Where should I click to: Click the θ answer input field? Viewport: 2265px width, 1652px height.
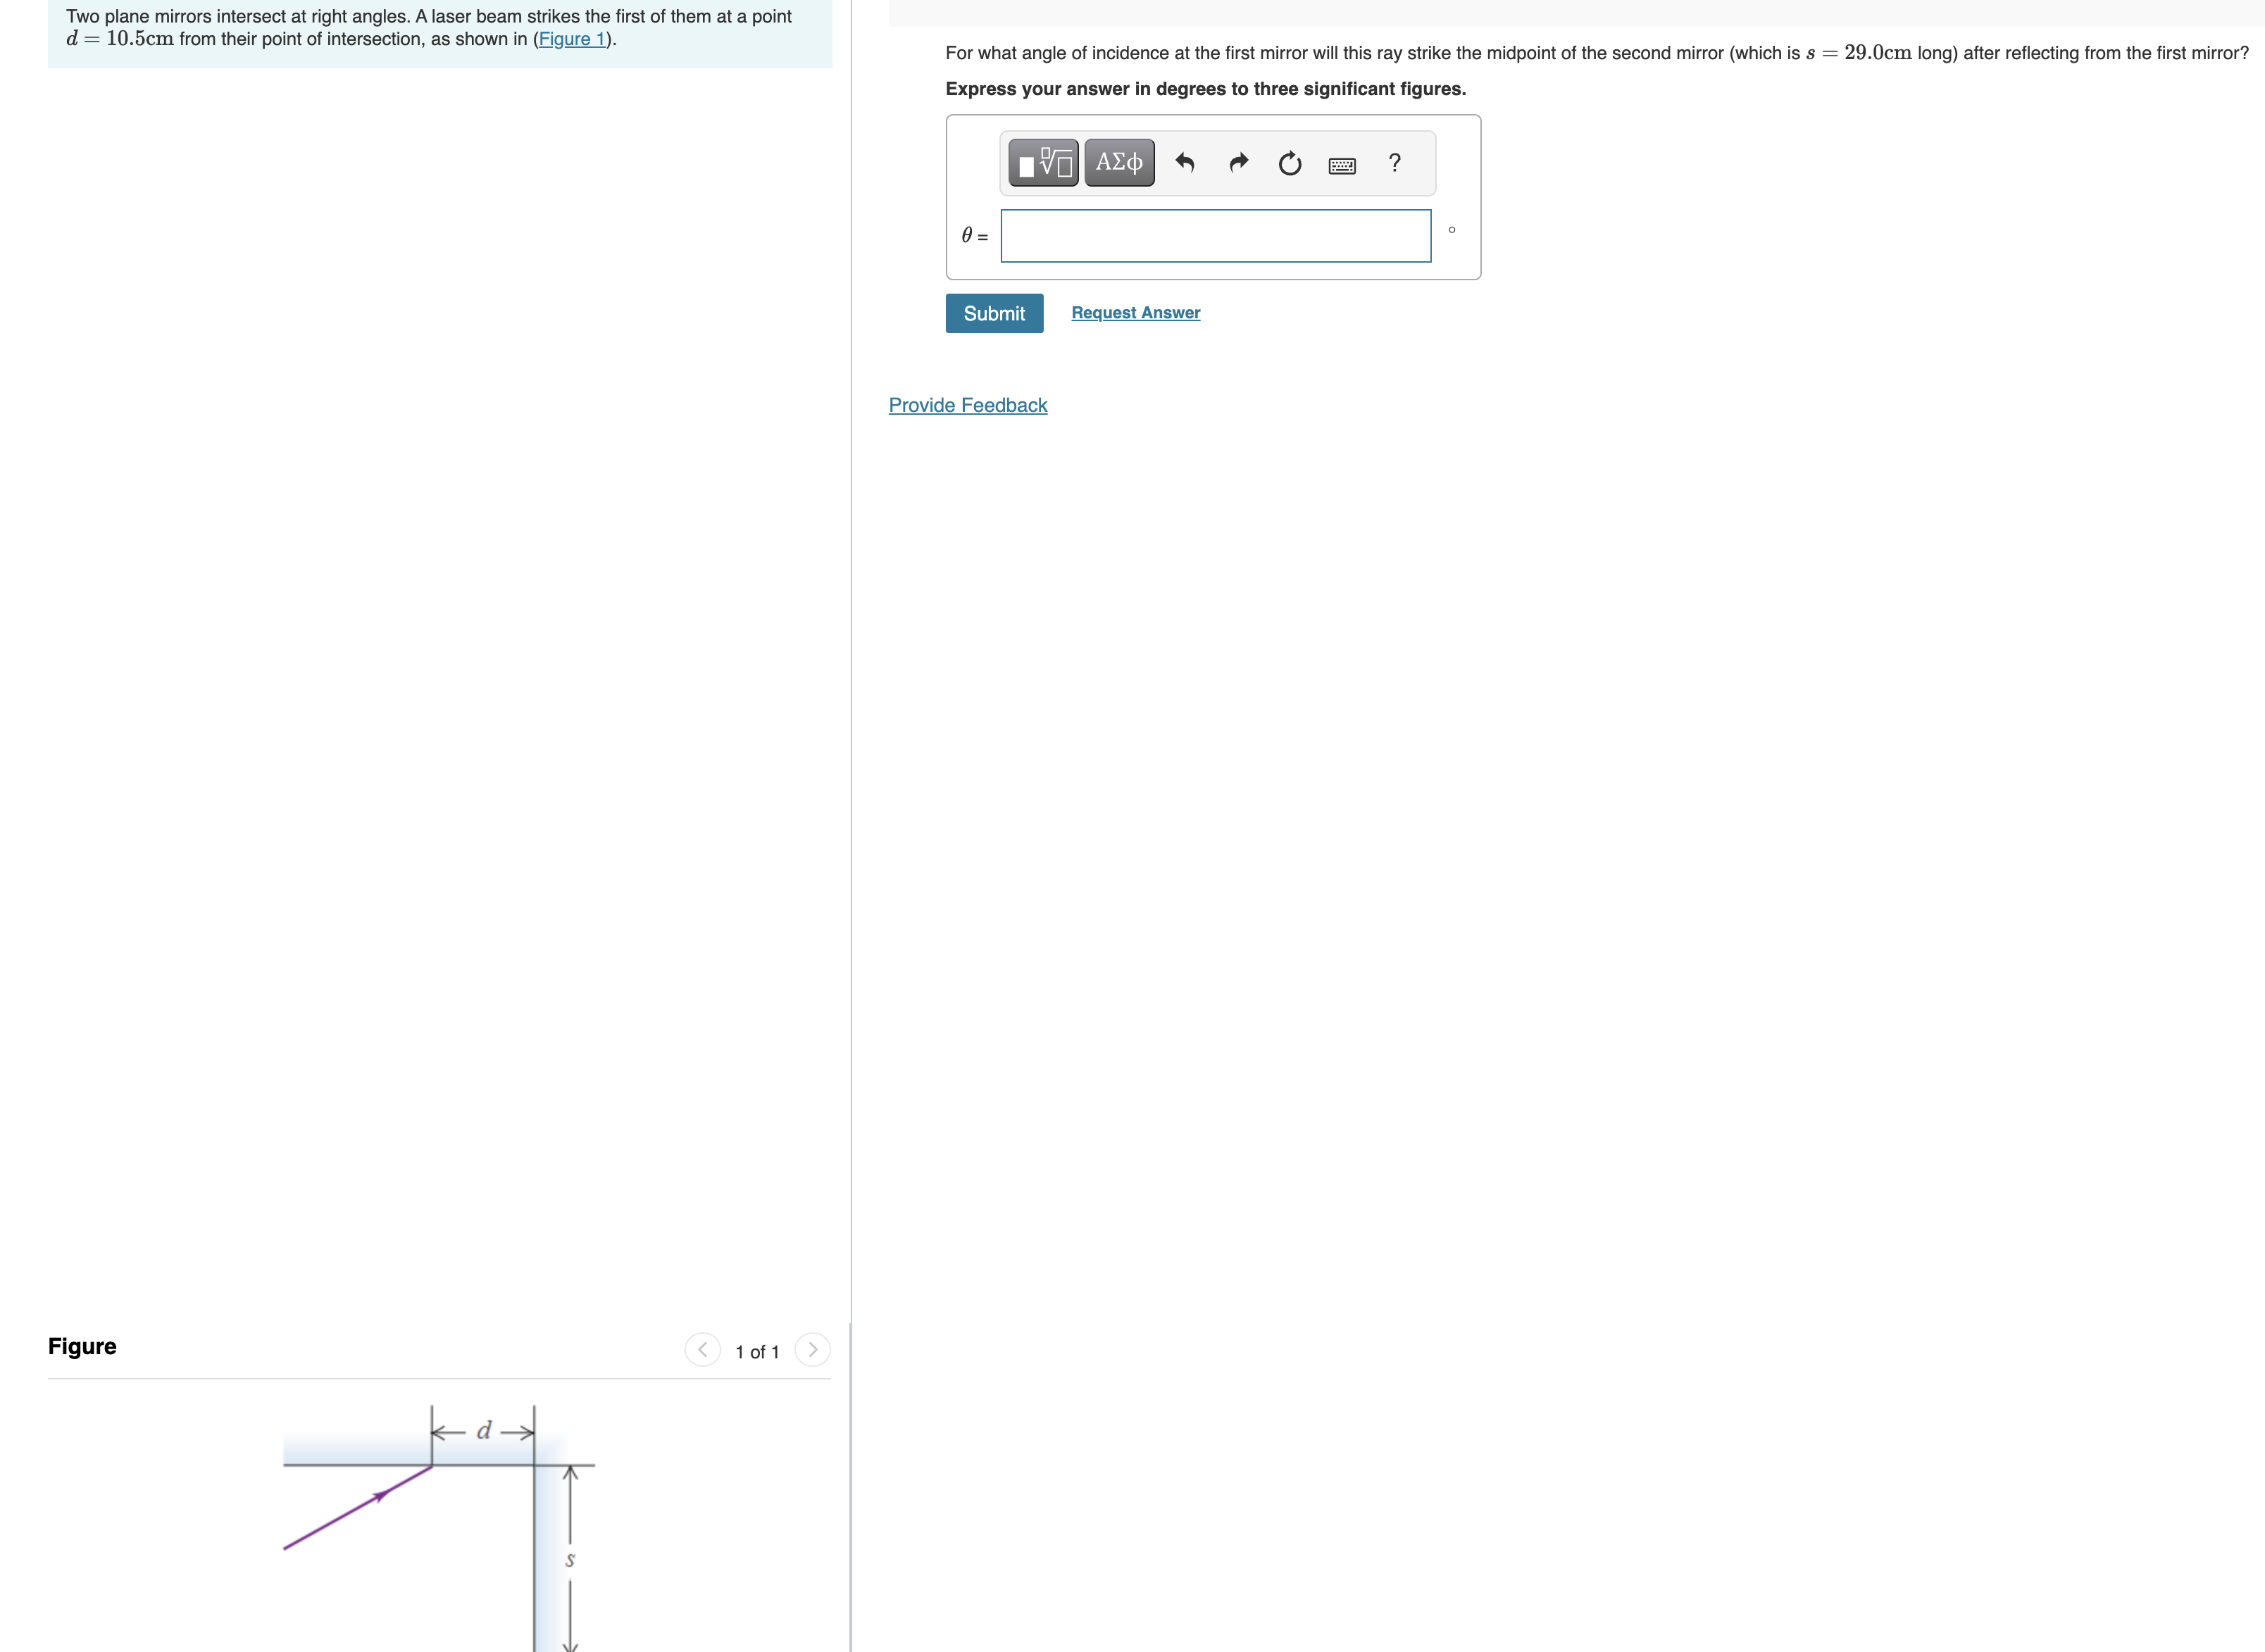tap(1215, 236)
